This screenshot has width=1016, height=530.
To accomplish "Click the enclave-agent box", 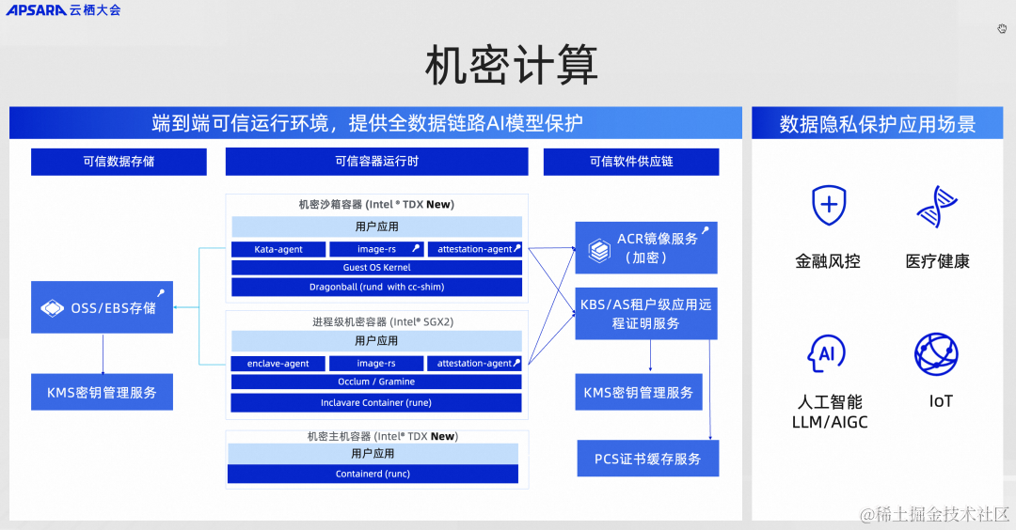I will pos(278,364).
